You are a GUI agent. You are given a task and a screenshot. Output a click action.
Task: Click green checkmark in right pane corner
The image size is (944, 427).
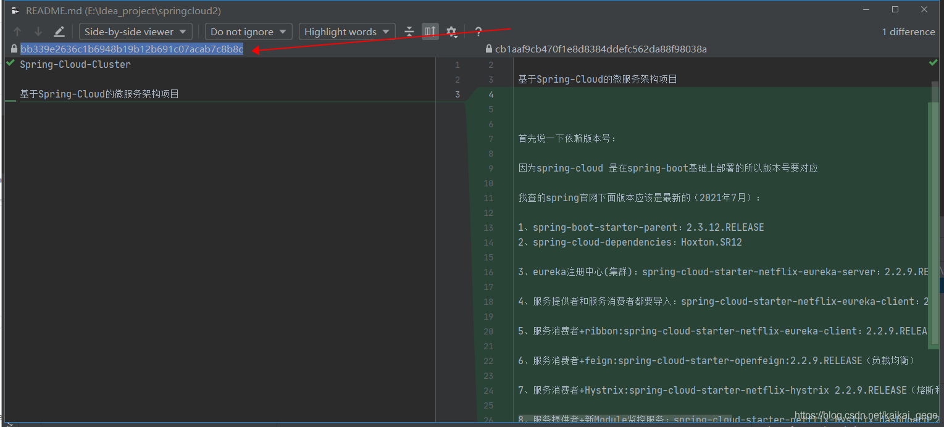pyautogui.click(x=933, y=64)
